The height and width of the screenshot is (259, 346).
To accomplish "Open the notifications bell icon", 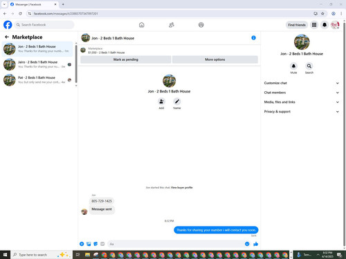I will point(325,25).
